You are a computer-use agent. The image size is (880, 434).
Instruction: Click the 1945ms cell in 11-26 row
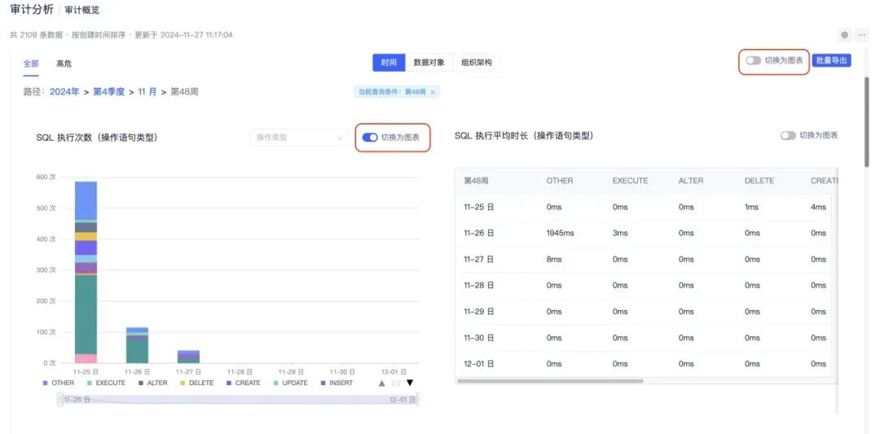[560, 233]
